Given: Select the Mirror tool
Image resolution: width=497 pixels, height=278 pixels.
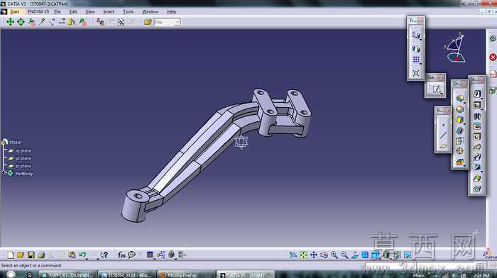Looking at the screenshot, I should (x=416, y=49).
